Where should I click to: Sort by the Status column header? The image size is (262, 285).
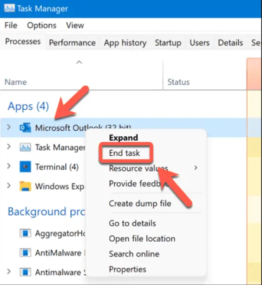click(x=178, y=82)
